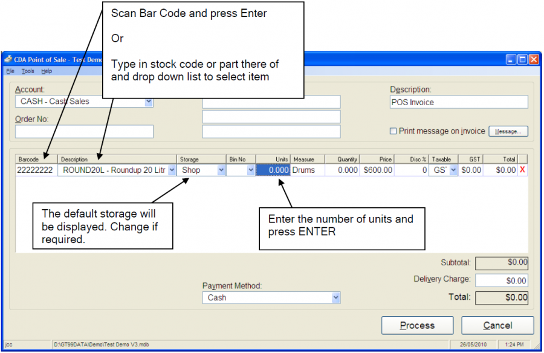Screen dimensions: 544x353
Task: Expand the Account dropdown list
Action: (149, 102)
